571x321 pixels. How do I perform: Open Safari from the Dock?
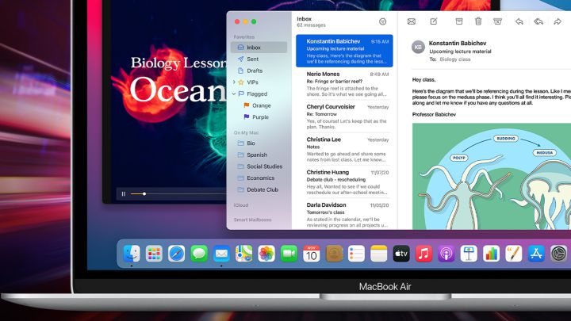[176, 254]
